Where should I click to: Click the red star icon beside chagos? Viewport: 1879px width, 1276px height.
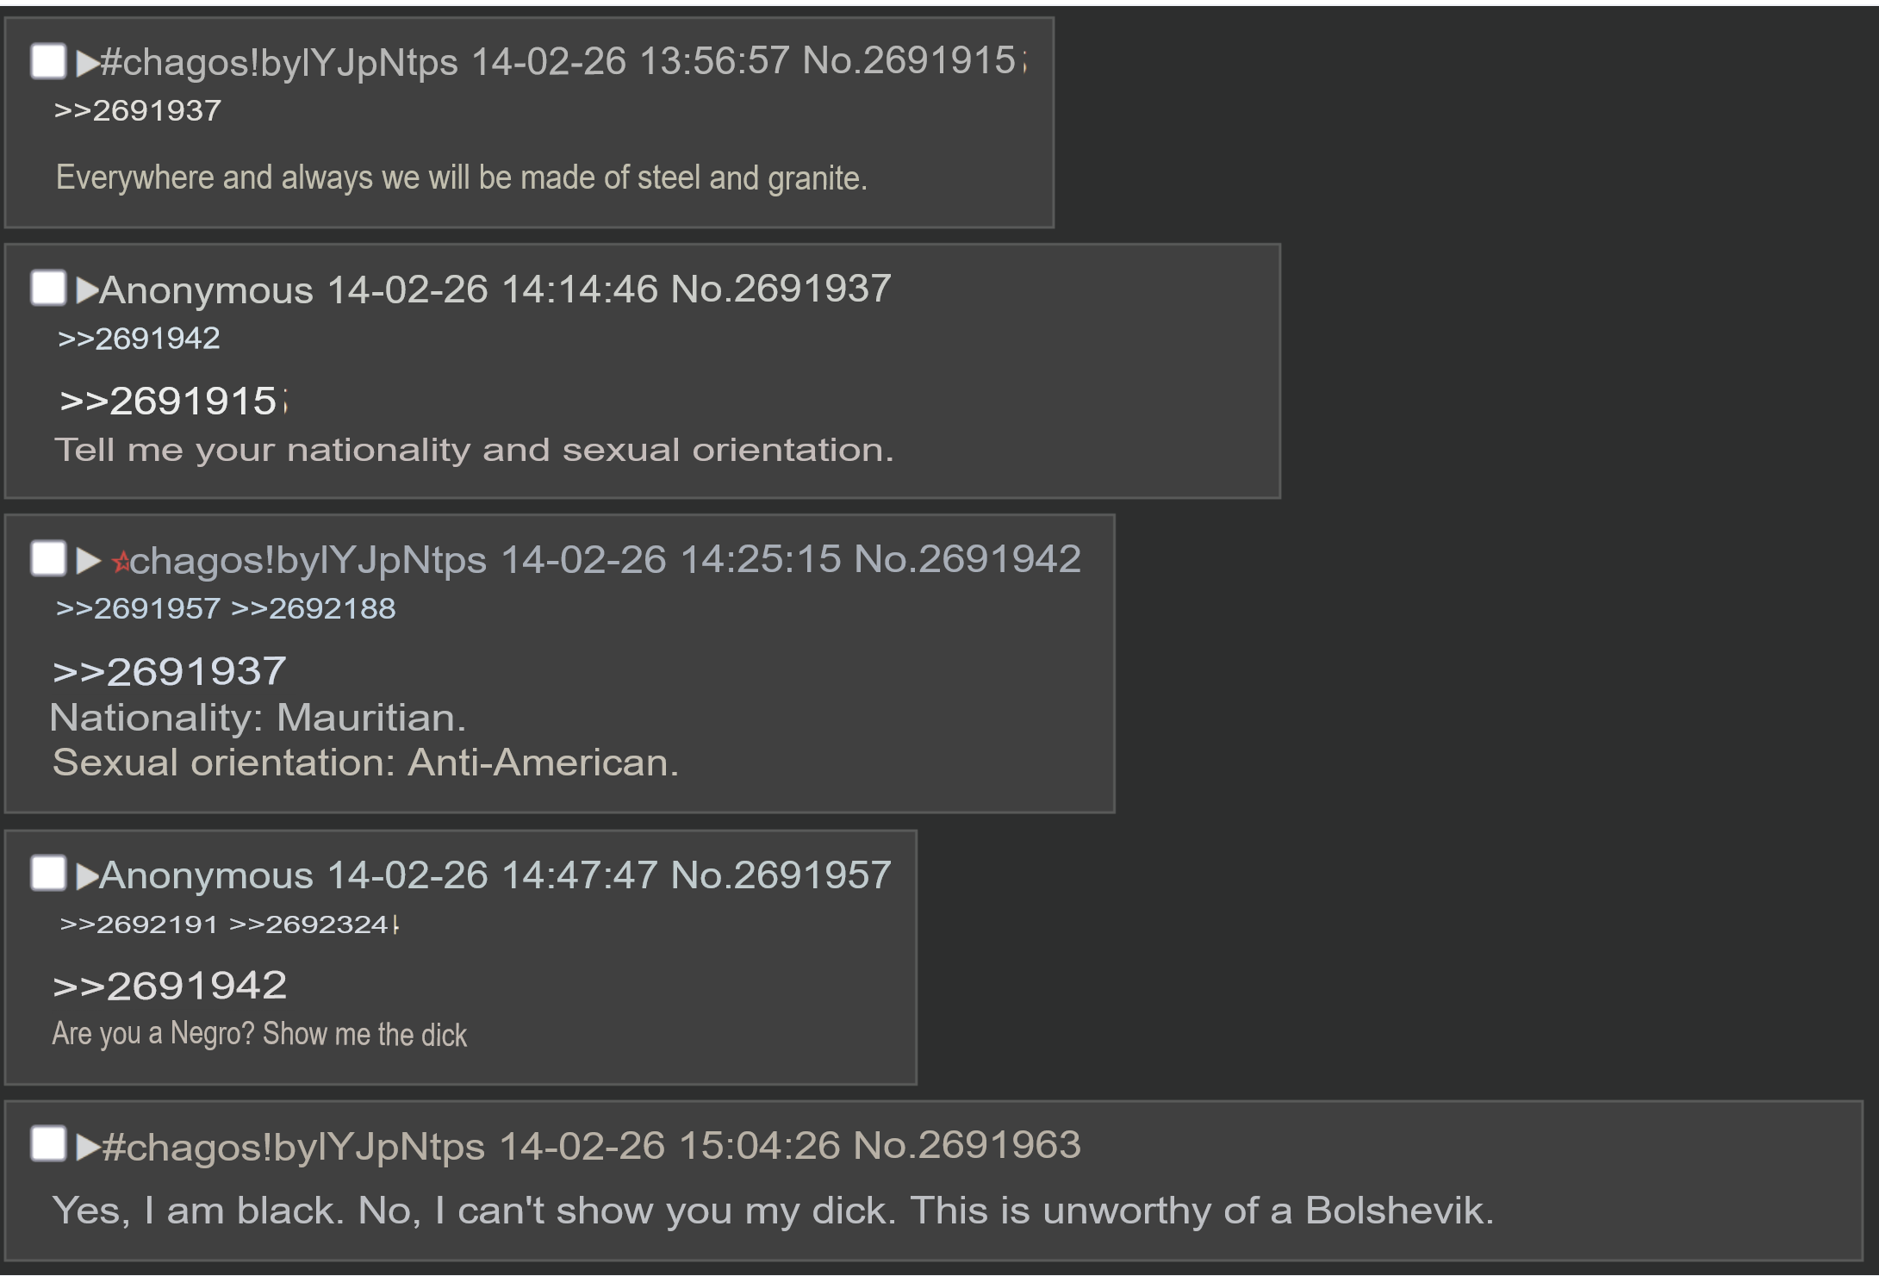(x=121, y=563)
